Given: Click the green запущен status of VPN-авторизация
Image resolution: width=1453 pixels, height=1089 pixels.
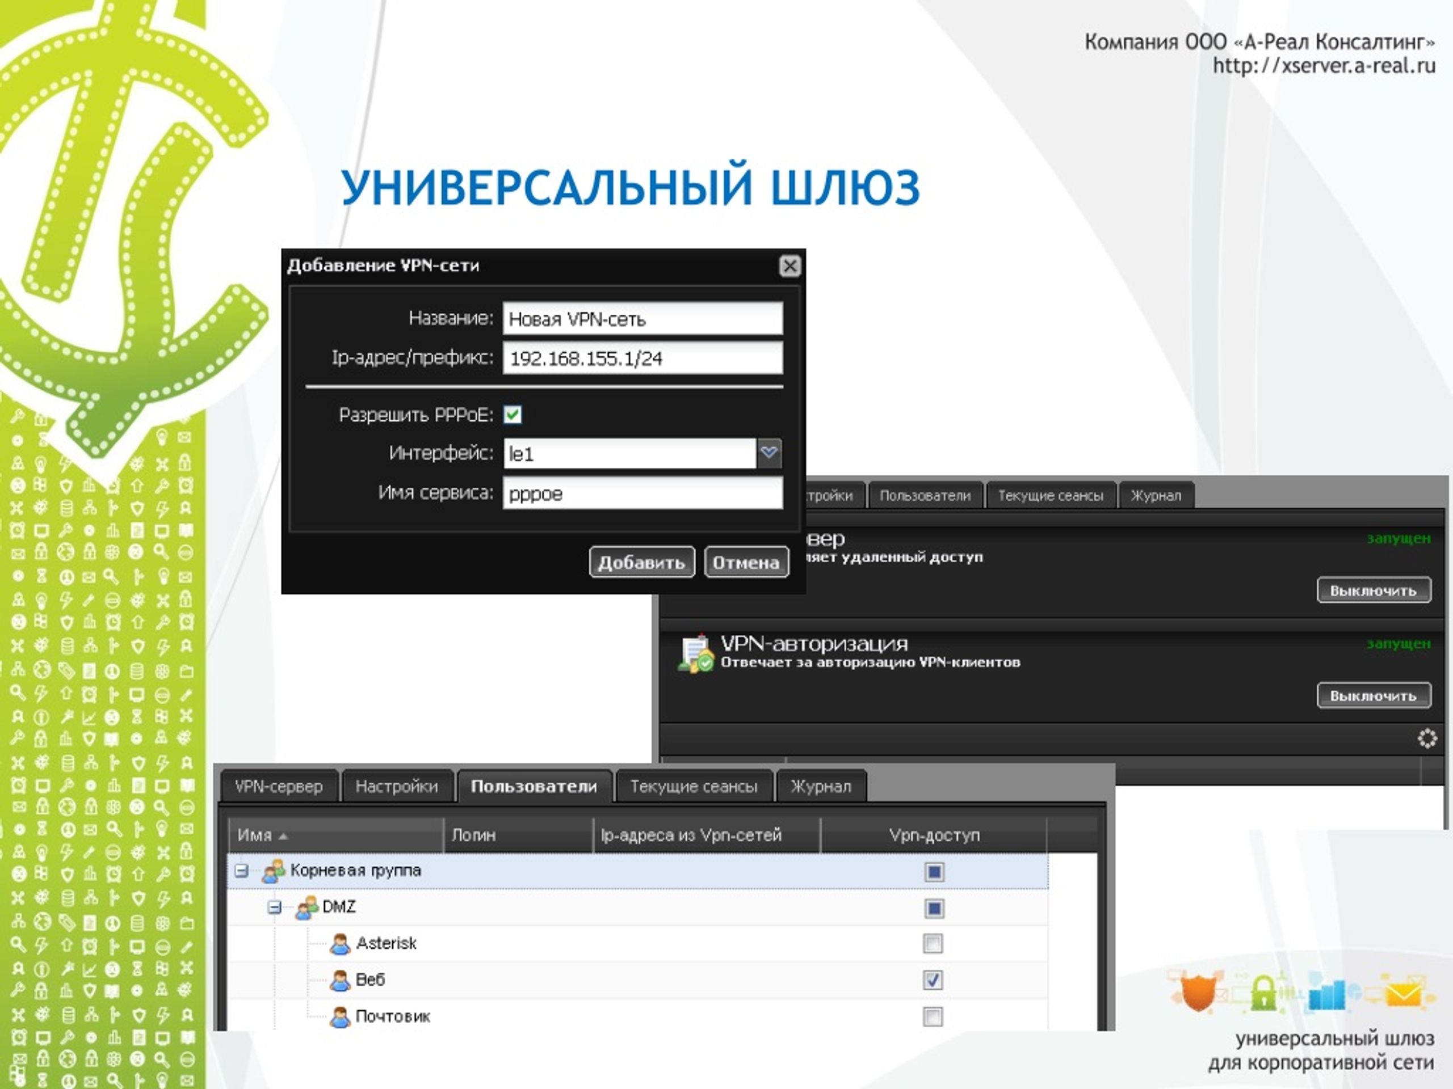Looking at the screenshot, I should click(1399, 644).
